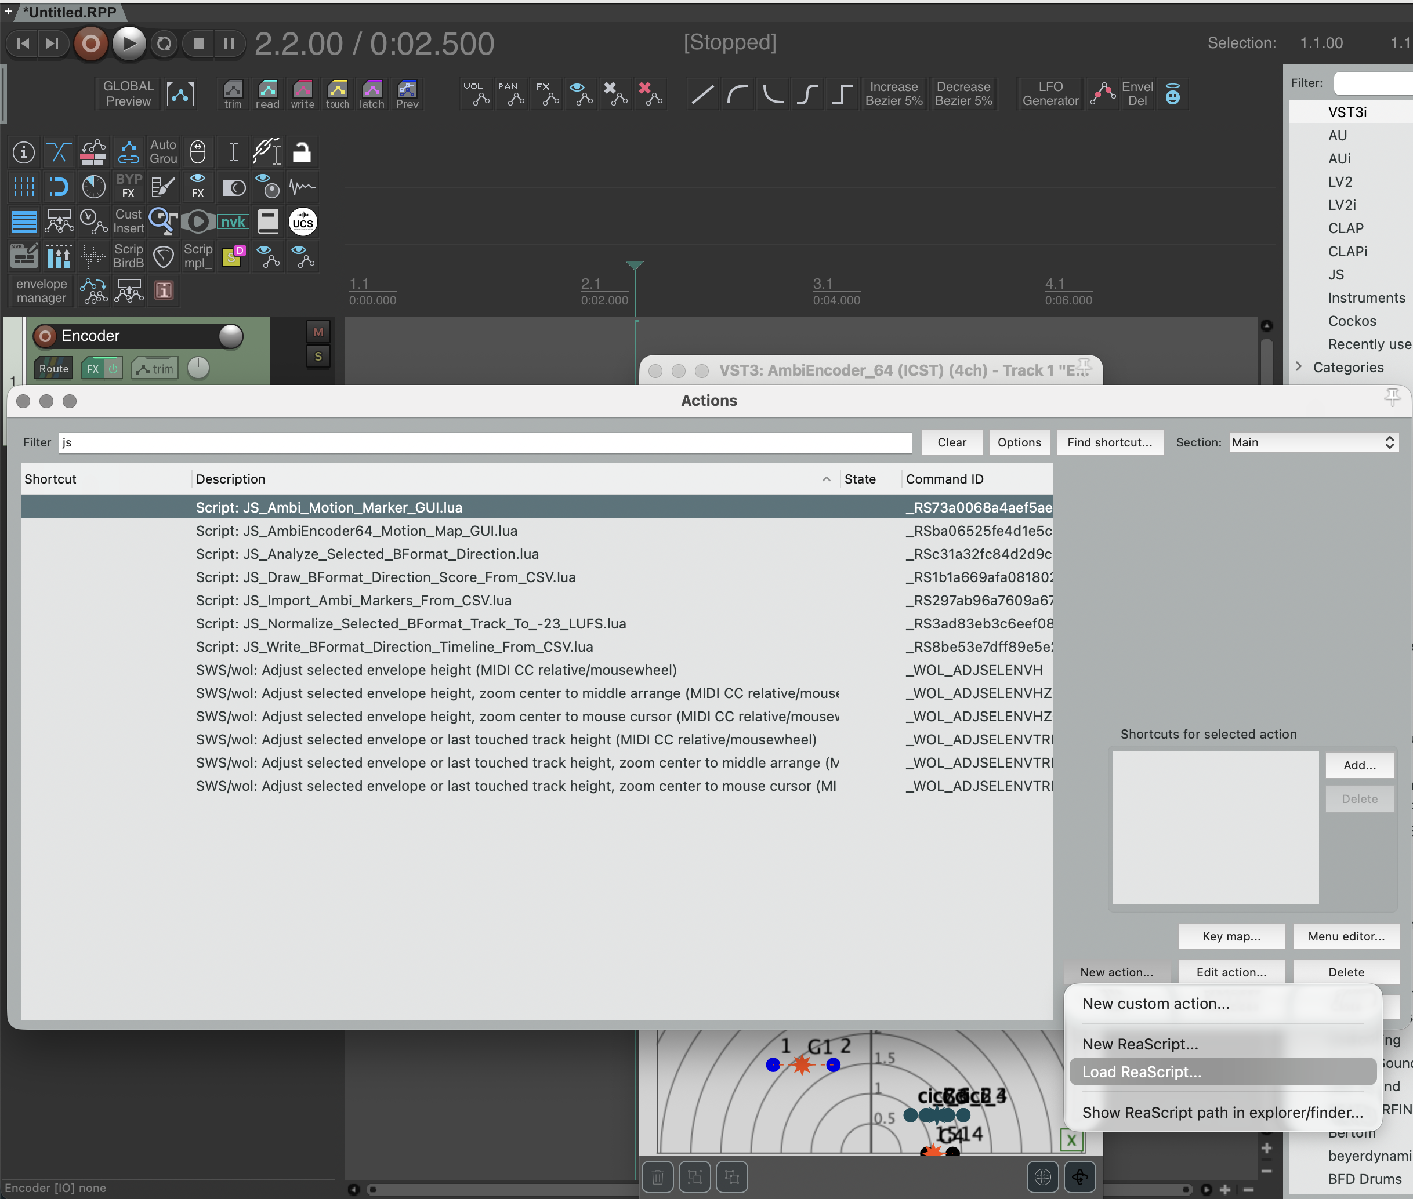Click the transport Play button

pos(129,43)
